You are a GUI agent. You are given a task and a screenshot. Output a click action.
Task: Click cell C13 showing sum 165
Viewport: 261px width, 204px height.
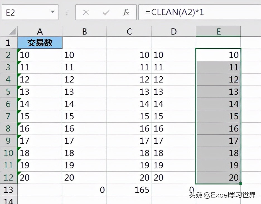tap(129, 190)
